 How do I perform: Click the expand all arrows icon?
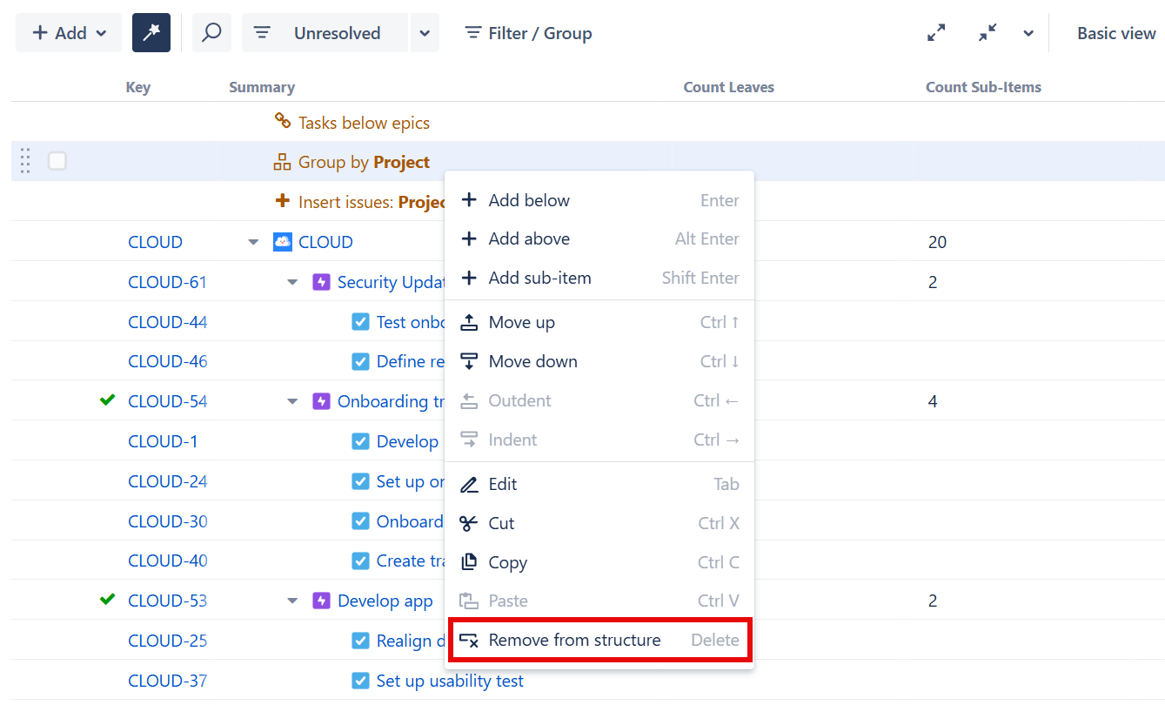click(936, 33)
